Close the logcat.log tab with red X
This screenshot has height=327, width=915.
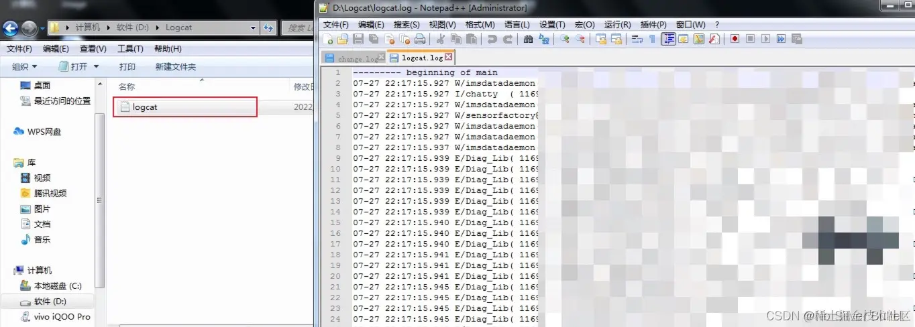(449, 58)
